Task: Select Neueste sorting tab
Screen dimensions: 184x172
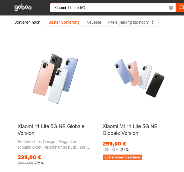Action: pos(94,22)
